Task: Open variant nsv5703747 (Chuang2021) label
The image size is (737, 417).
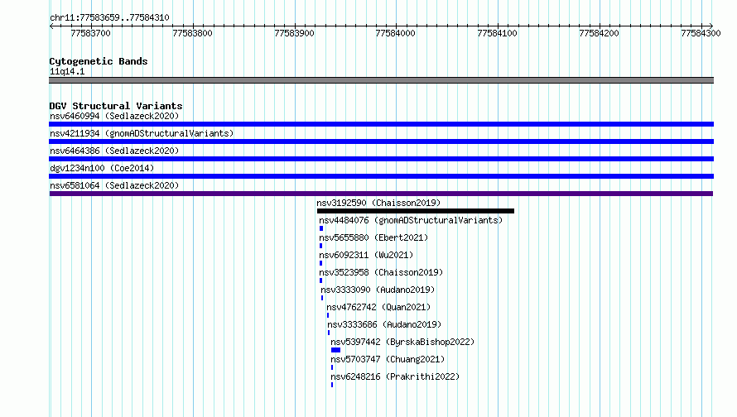Action: [x=388, y=359]
